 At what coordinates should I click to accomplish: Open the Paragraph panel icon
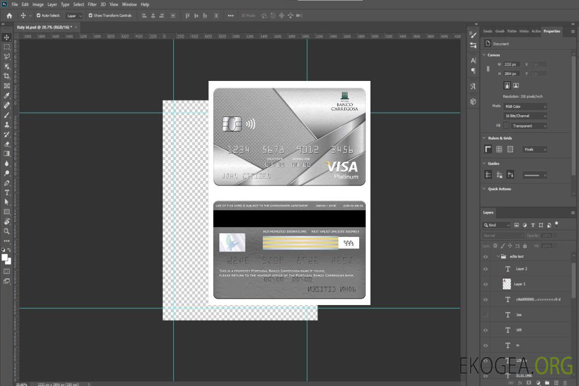(x=473, y=71)
